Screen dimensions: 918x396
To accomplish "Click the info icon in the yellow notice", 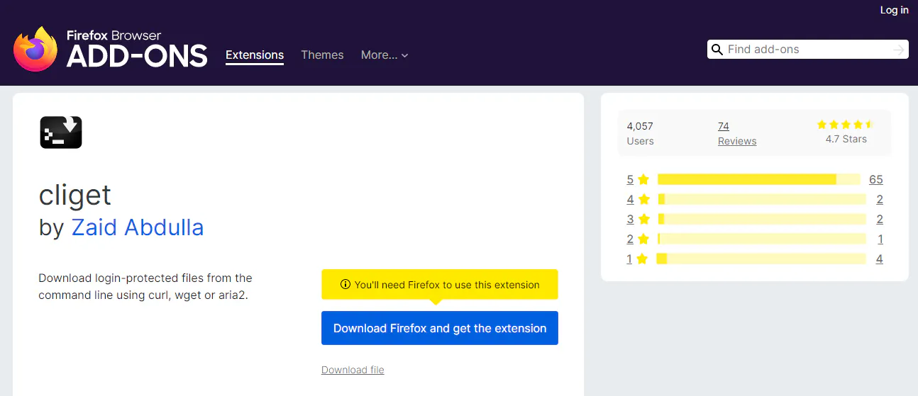I will pos(345,285).
